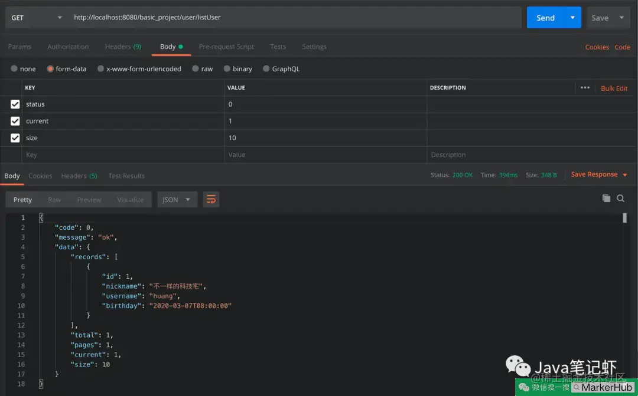Click the Bulk Edit link
The height and width of the screenshot is (396, 638).
pos(614,88)
